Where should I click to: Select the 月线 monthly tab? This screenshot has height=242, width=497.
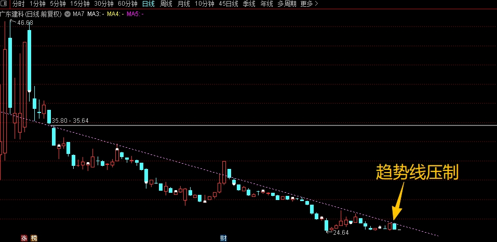(183, 4)
